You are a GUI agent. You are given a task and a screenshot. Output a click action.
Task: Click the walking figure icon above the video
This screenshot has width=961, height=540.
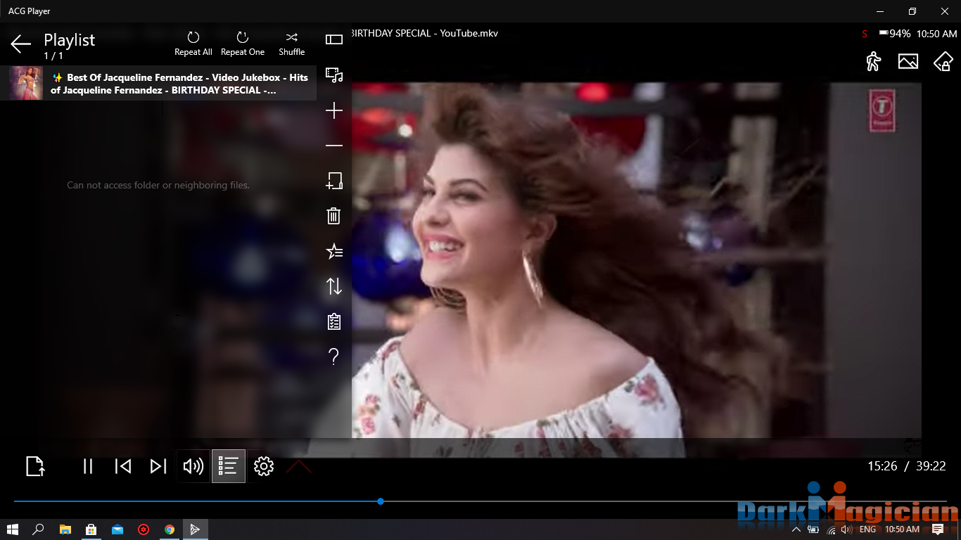pyautogui.click(x=873, y=61)
